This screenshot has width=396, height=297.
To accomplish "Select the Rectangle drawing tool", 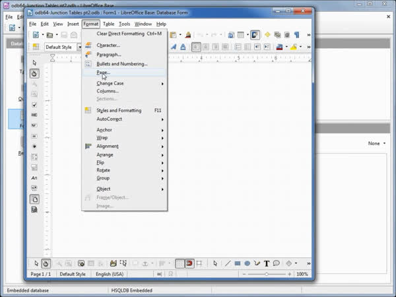I will 238,263.
